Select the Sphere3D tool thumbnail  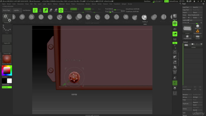pos(198,27)
